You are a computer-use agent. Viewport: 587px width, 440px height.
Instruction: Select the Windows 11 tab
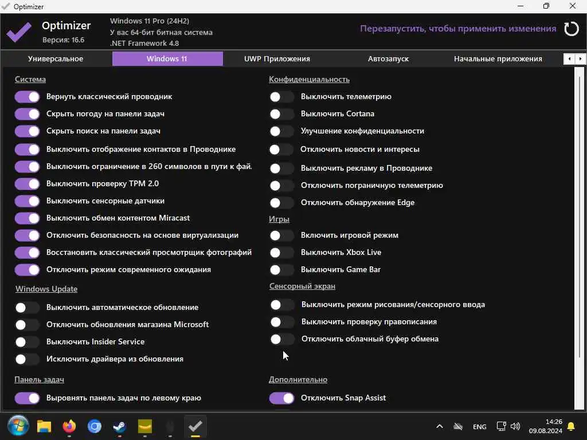coord(167,59)
